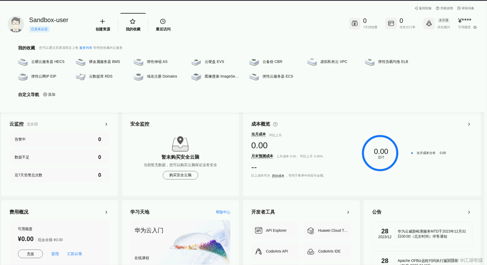Viewport: 487px width, 265px height.
Task: Click the 近7天告警总次数 row
Action: tap(59, 175)
